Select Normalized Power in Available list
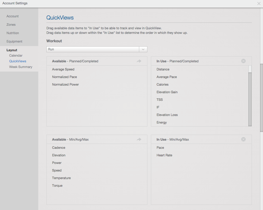This screenshot has height=210, width=263. tap(65, 84)
